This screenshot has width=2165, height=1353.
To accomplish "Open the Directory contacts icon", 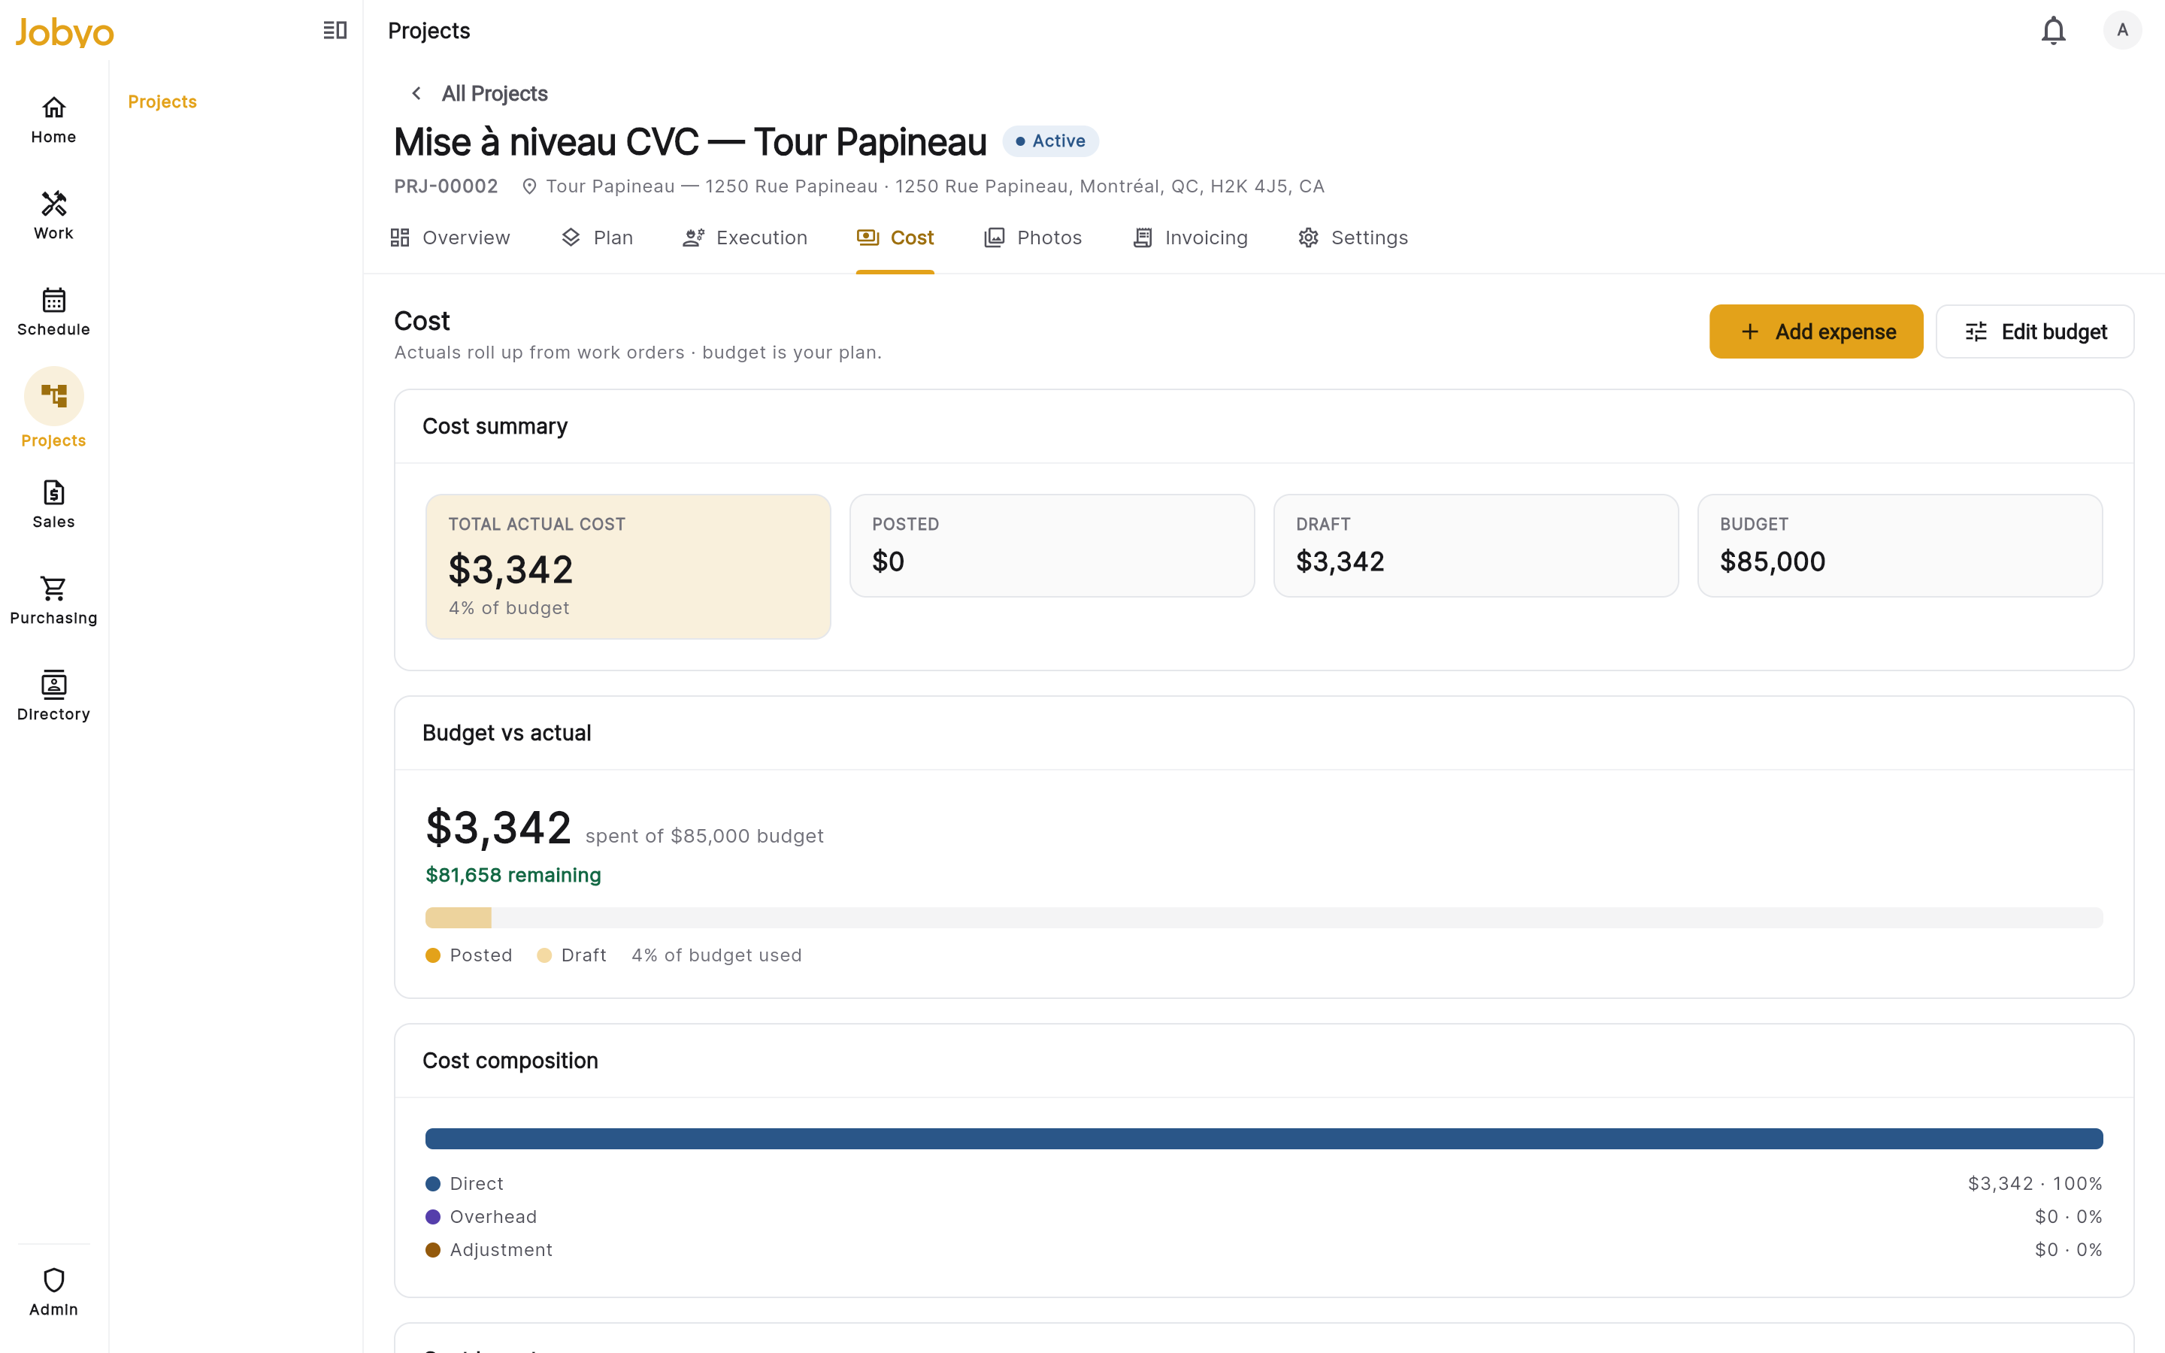I will [53, 685].
